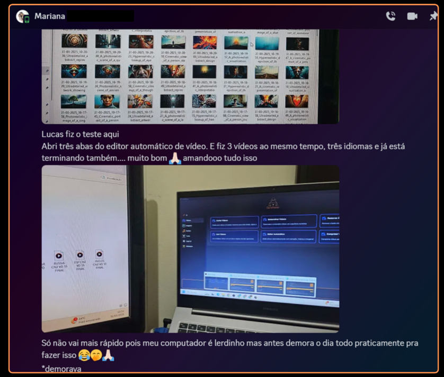Click the 'Lucas fiz o teste aqui' message

[x=80, y=135]
